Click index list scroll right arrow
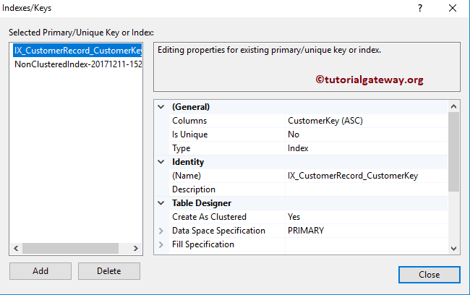The width and height of the screenshot is (470, 295). click(136, 248)
